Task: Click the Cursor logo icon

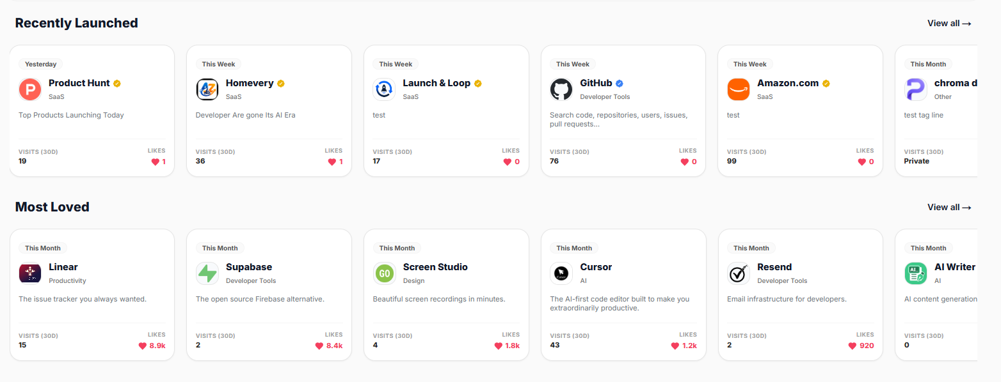Action: point(561,273)
